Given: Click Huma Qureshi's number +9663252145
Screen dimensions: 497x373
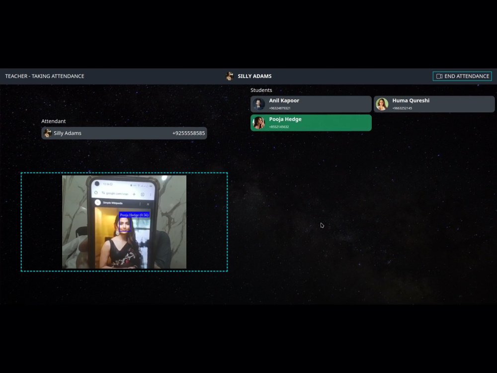Looking at the screenshot, I should tap(402, 108).
